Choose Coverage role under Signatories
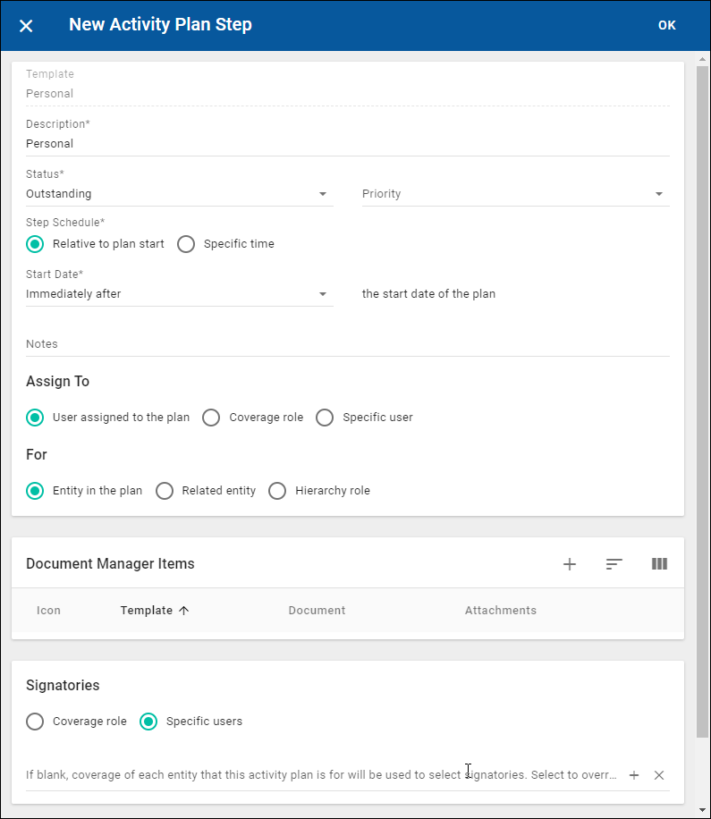Screen dimensions: 711x819 point(35,722)
